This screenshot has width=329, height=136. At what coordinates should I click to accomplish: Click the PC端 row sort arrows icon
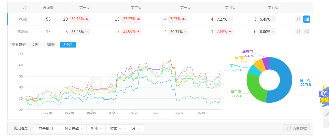[x=298, y=19]
